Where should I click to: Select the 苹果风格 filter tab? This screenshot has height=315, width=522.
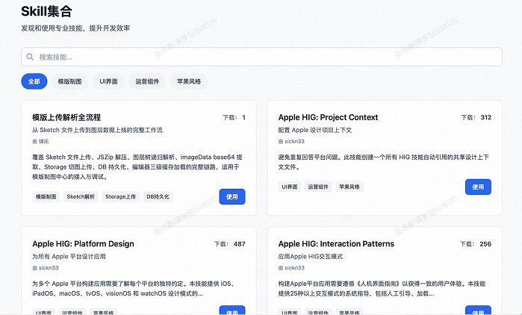(189, 81)
